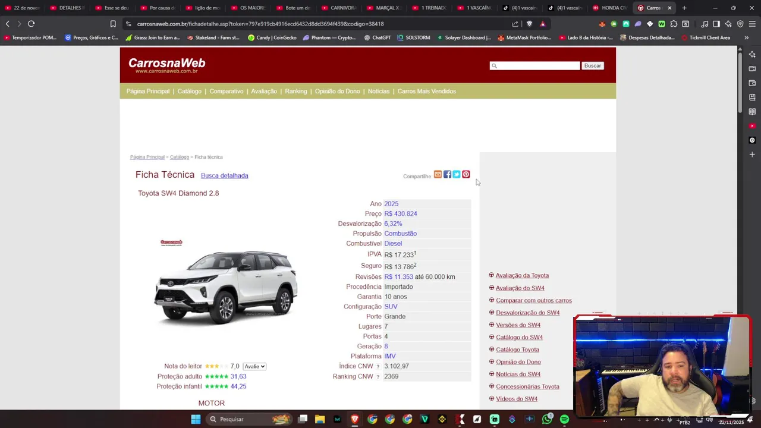Open Catálogo Toyota sidebar link
The width and height of the screenshot is (761, 428).
(518, 350)
